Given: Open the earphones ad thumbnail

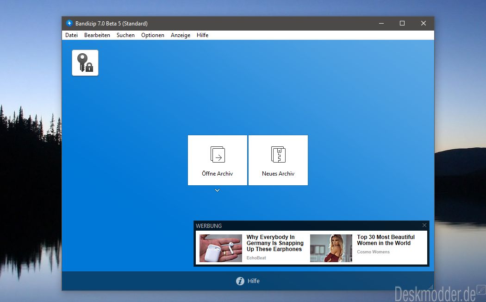Looking at the screenshot, I should click(221, 248).
